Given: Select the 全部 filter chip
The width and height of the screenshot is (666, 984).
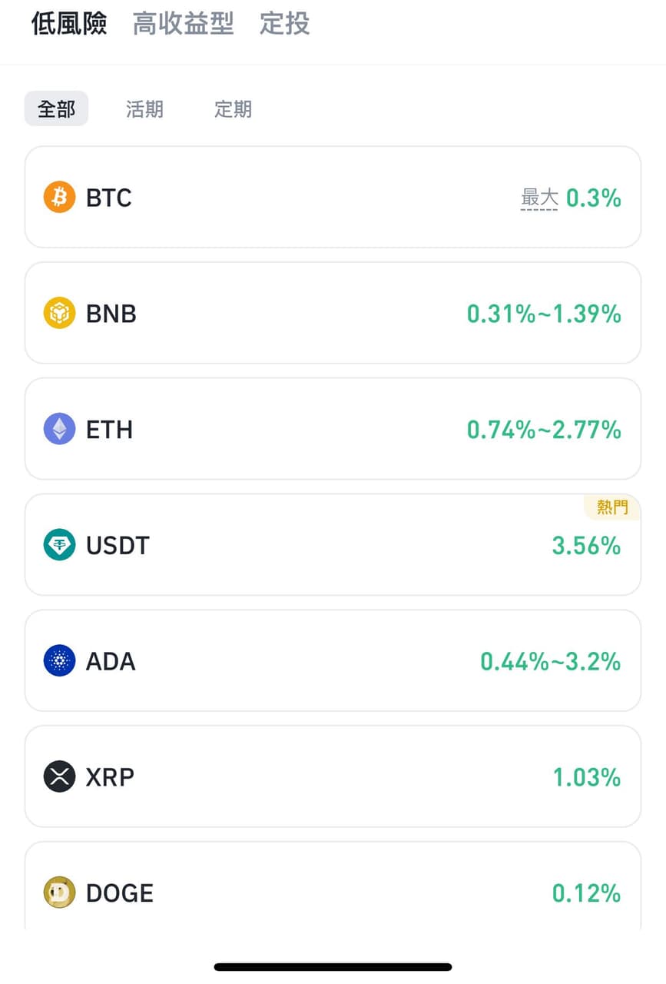Looking at the screenshot, I should (x=57, y=109).
